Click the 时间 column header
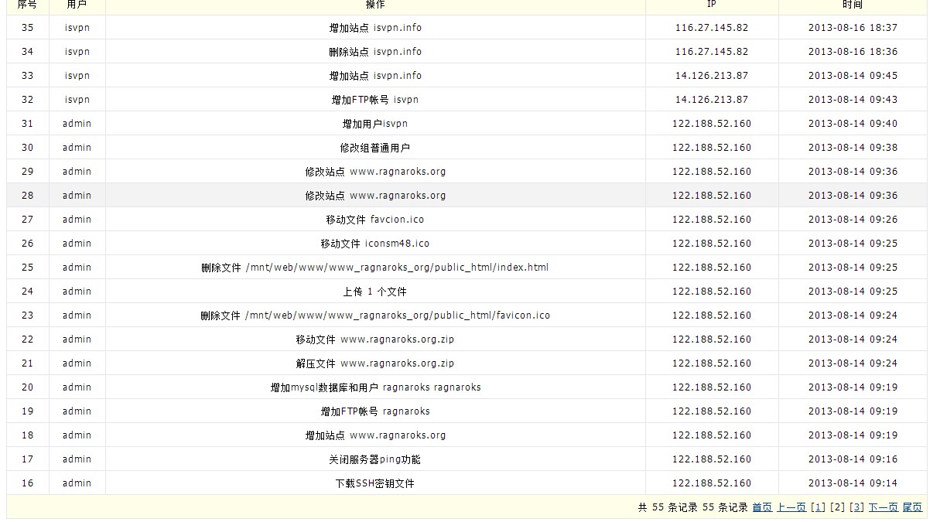Image resolution: width=940 pixels, height=522 pixels. 853,5
